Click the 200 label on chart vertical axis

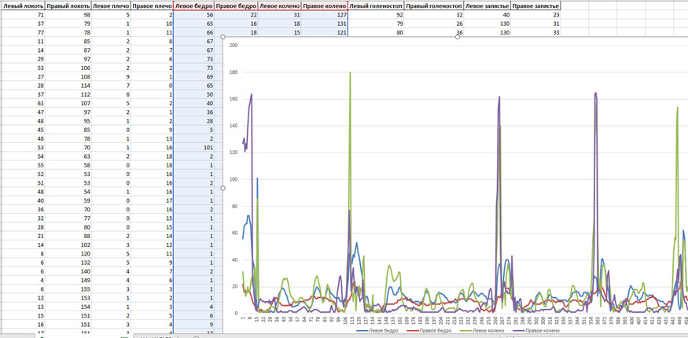tap(234, 45)
